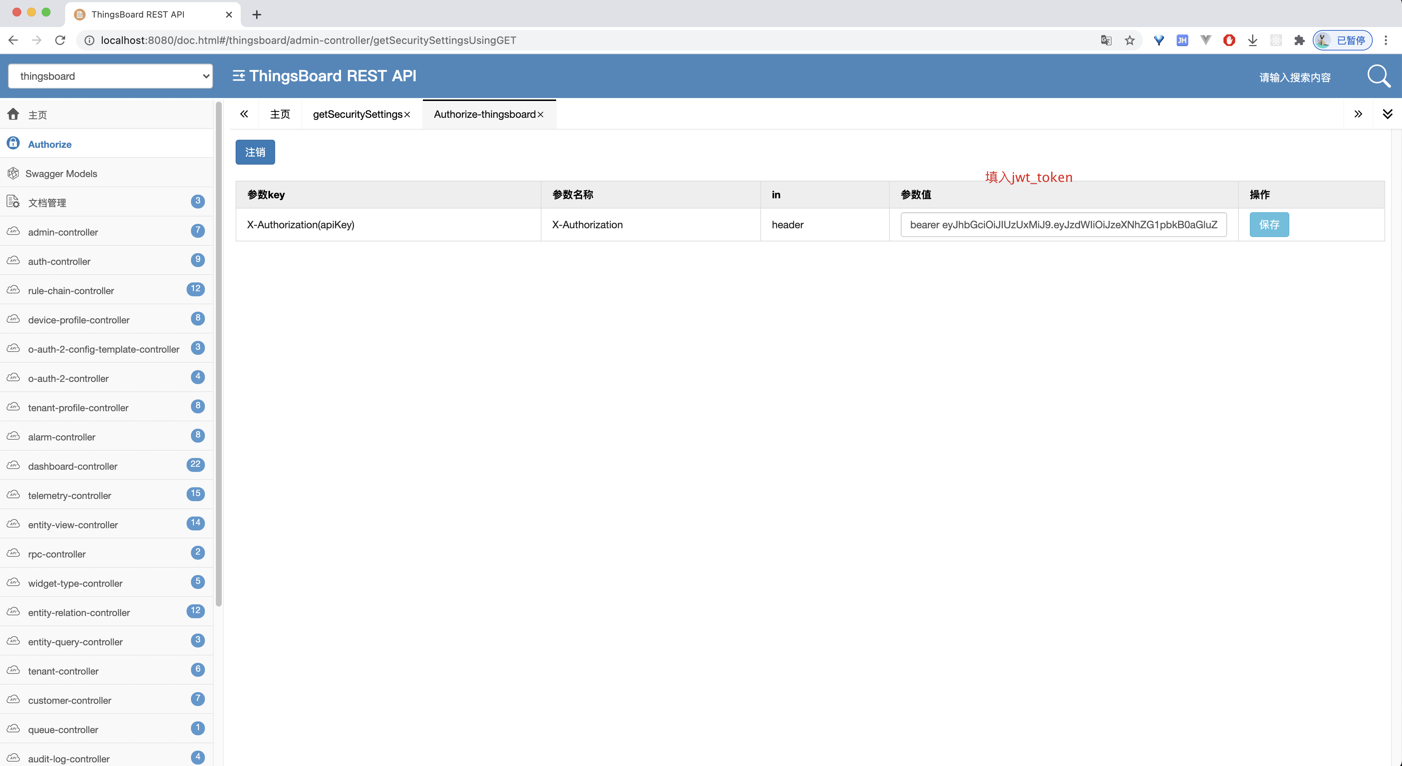Screen dimensions: 1402x766
Task: Click the site info icon before localhost URL
Action: (x=89, y=40)
